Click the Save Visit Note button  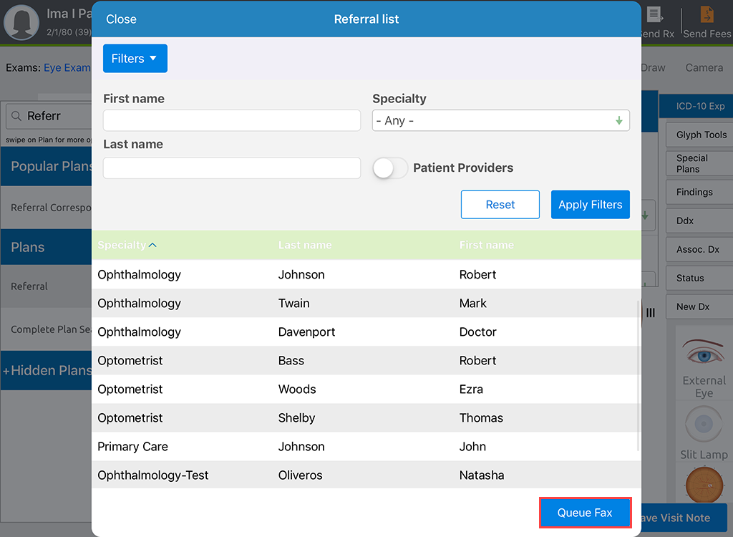pos(684,518)
